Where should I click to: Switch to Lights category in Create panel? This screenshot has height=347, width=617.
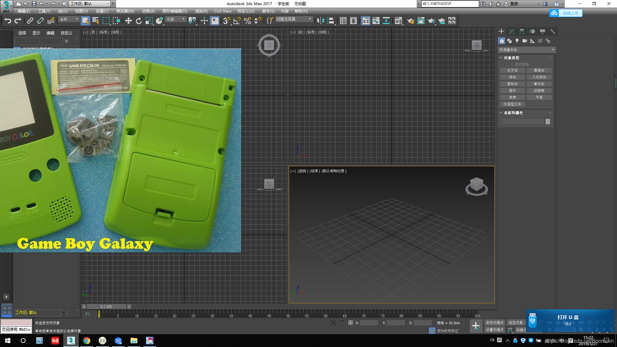click(x=517, y=41)
